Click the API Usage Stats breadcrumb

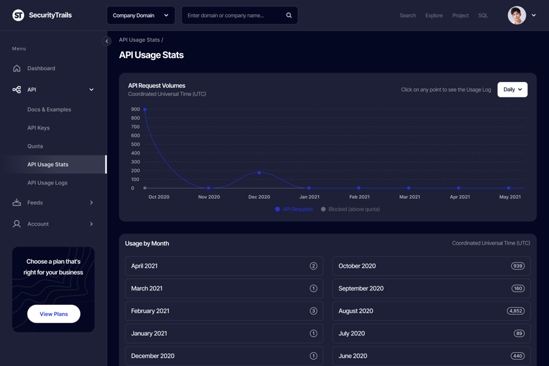(139, 40)
